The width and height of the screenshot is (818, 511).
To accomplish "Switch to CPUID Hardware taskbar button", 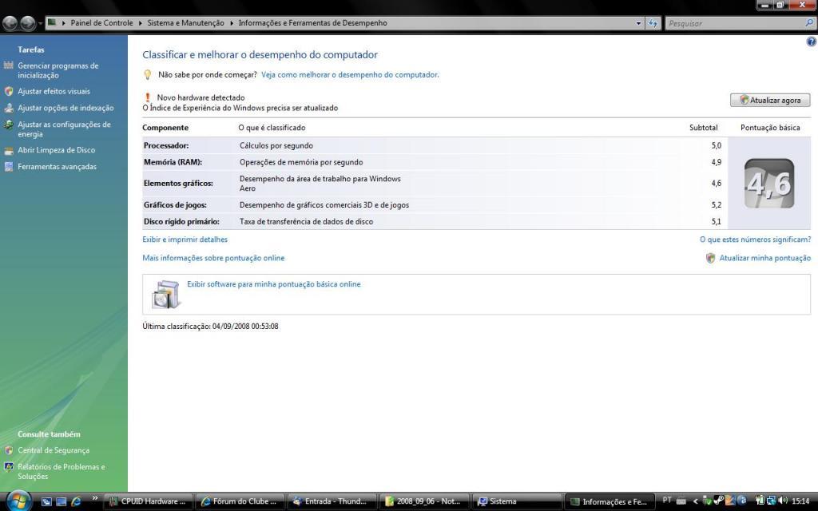I will point(149,501).
